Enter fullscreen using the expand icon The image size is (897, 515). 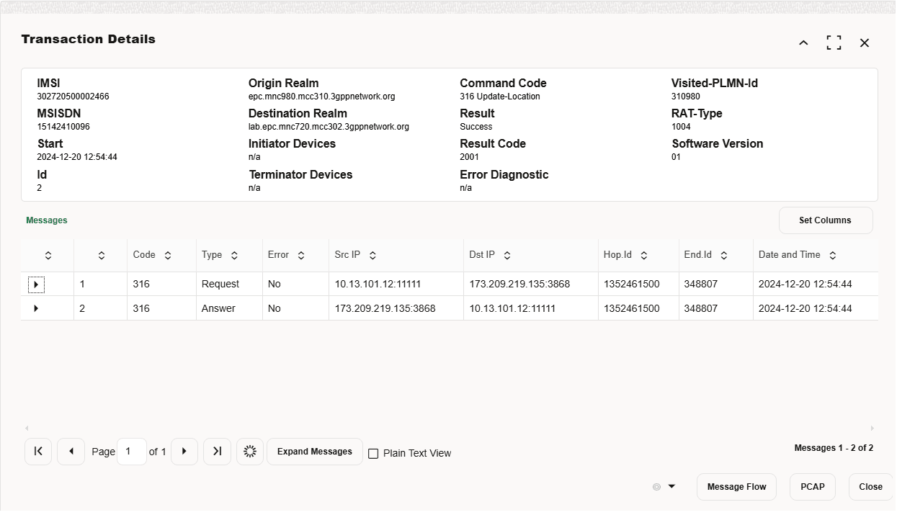point(834,42)
